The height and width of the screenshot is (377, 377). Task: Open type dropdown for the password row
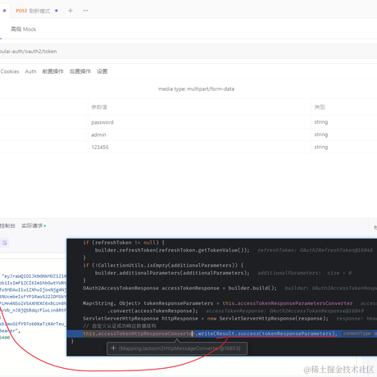click(x=344, y=122)
